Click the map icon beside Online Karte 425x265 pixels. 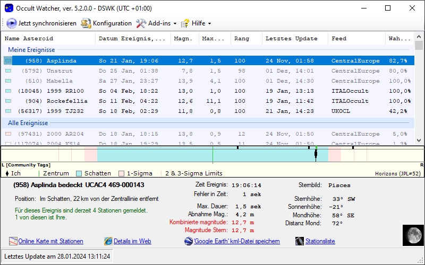13,241
